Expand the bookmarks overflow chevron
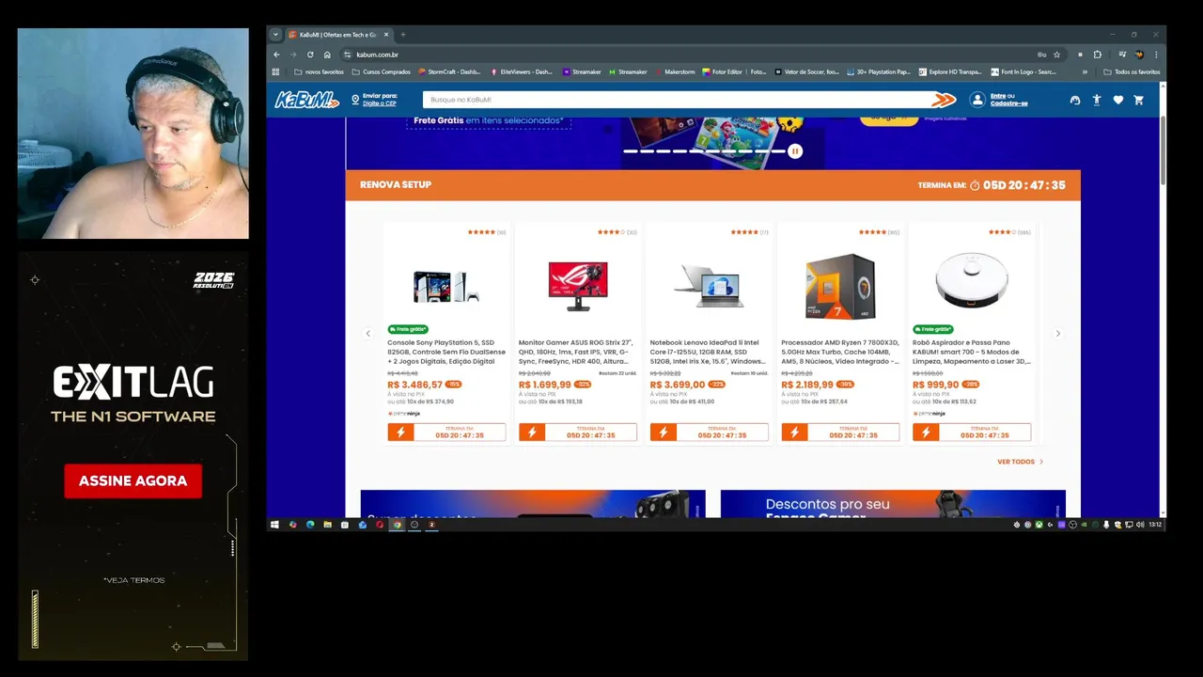Image resolution: width=1203 pixels, height=677 pixels. [1085, 71]
